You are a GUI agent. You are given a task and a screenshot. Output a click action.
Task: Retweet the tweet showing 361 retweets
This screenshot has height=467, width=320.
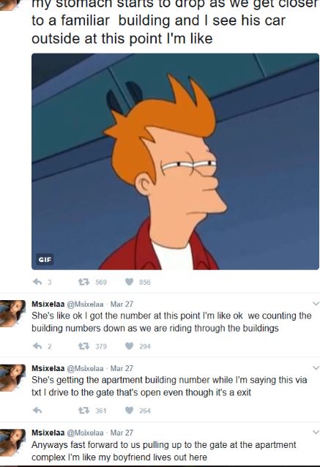click(x=83, y=410)
